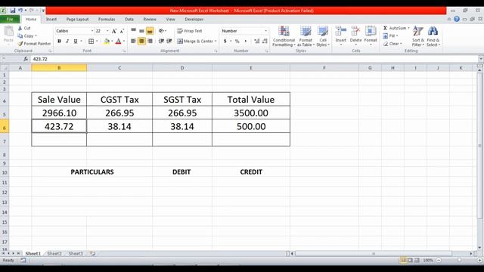Open the font size 22 dropdown
Viewport: 484px width, 272px height.
[107, 31]
